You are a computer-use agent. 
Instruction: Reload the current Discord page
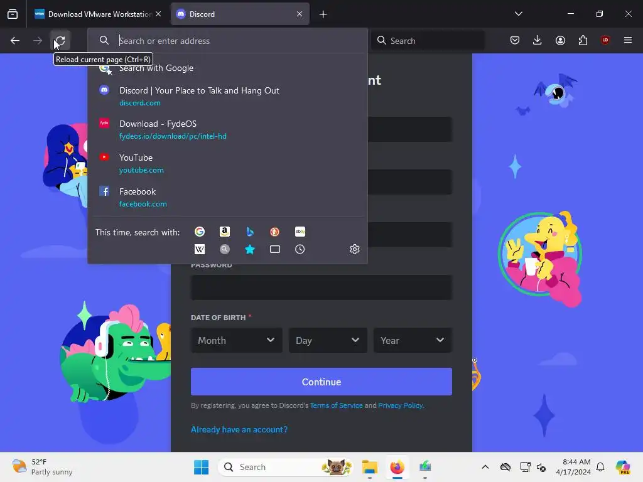coord(60,41)
